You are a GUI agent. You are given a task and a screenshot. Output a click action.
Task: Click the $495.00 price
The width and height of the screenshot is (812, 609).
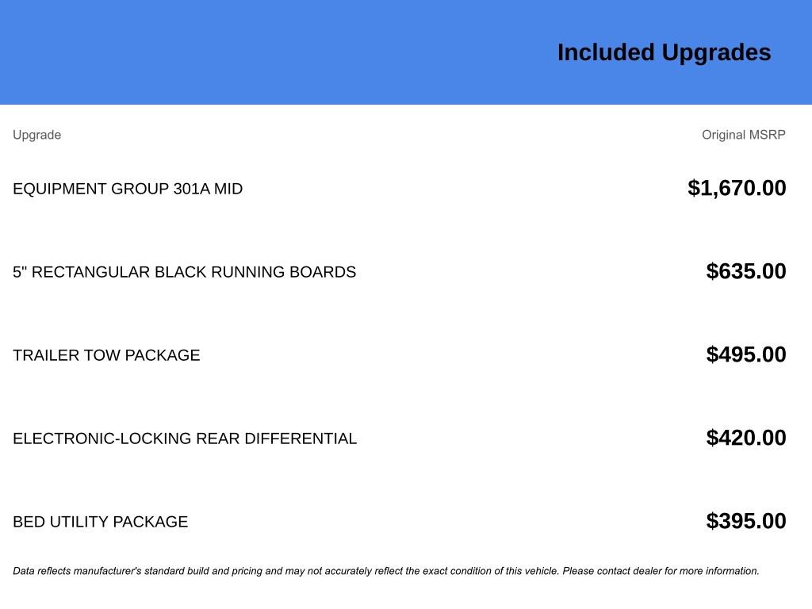pos(746,354)
